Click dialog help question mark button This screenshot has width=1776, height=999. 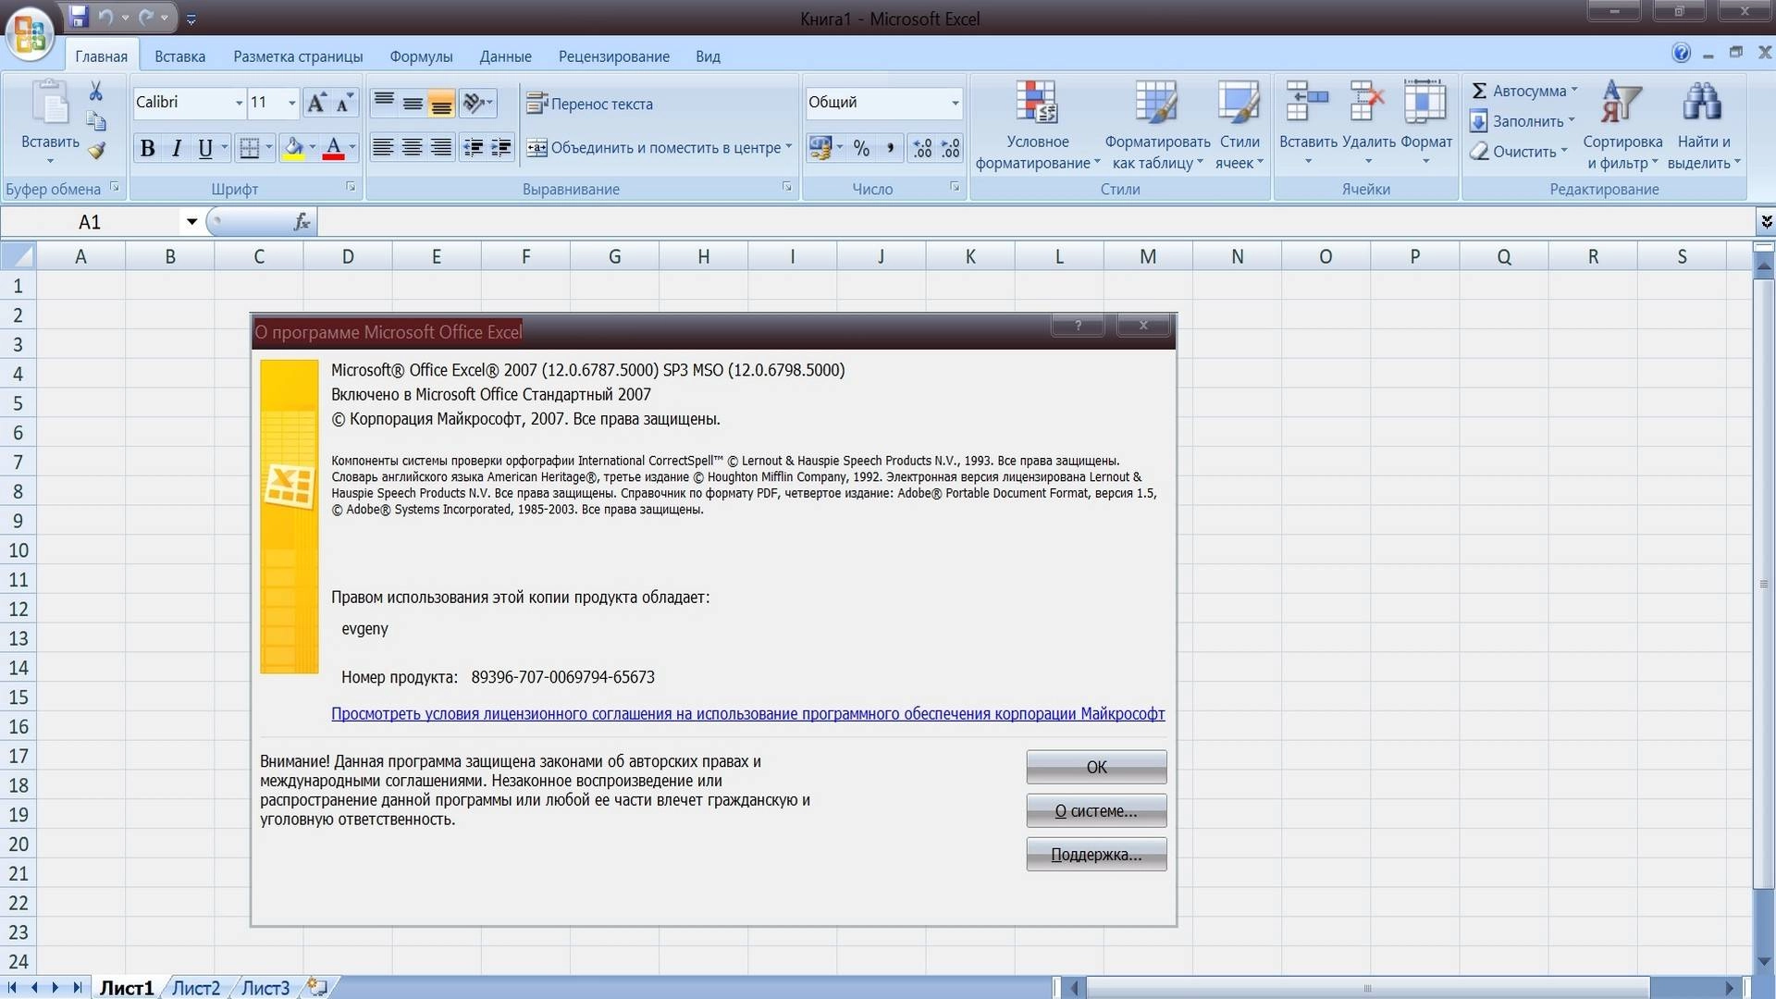click(x=1078, y=326)
